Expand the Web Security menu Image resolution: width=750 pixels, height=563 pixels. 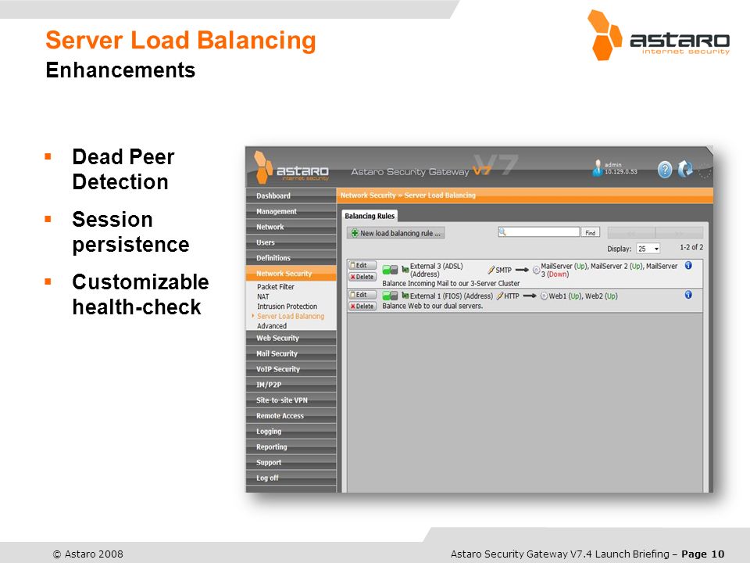click(291, 338)
